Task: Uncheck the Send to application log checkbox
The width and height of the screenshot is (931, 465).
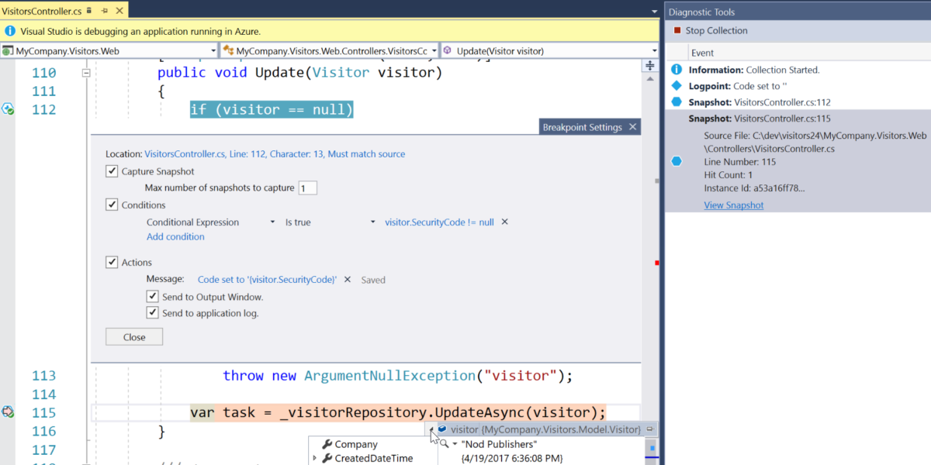Action: tap(153, 312)
